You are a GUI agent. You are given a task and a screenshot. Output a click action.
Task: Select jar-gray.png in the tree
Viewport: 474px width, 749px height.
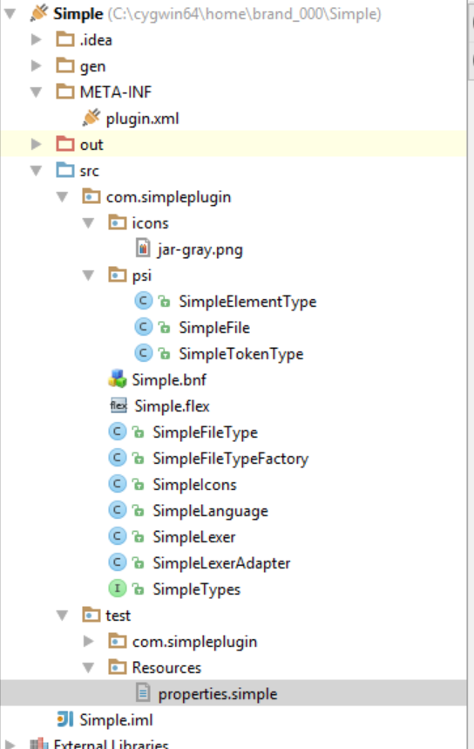[200, 249]
